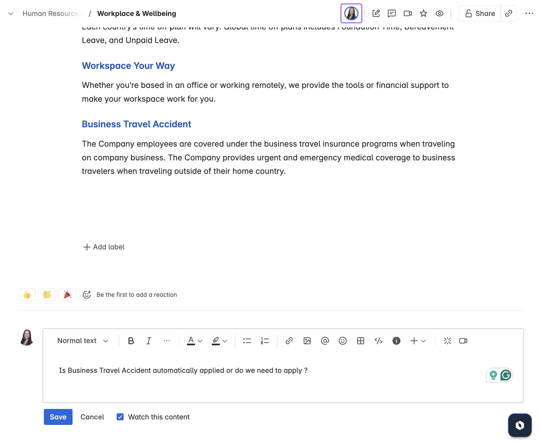Open the more actions ellipsis menu
This screenshot has width=540, height=442.
pyautogui.click(x=529, y=14)
